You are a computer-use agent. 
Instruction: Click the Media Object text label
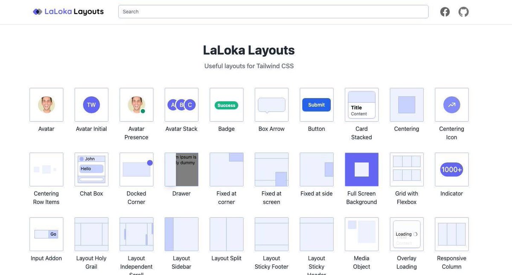pyautogui.click(x=361, y=263)
